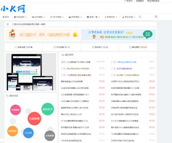Select the green bubble in tag cloud
The image size is (172, 143).
(48, 109)
